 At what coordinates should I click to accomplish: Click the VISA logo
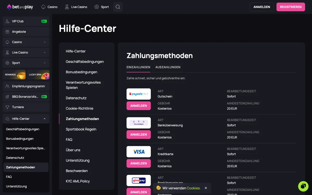tap(139, 152)
